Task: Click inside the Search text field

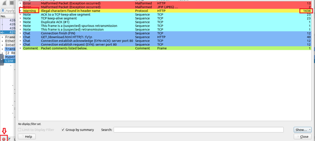Action: point(201,130)
